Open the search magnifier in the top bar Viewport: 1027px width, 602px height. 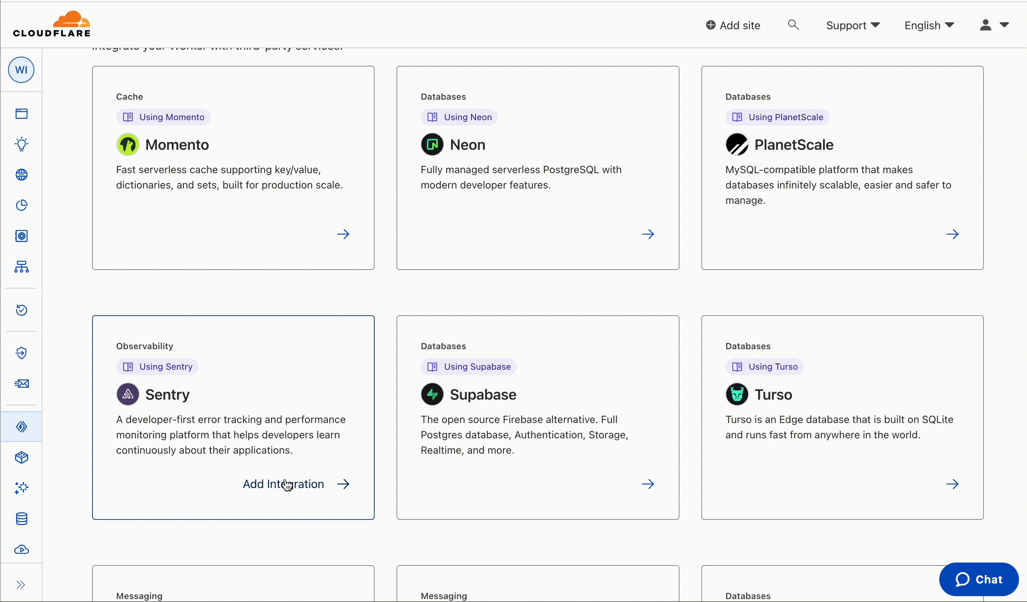pos(793,25)
